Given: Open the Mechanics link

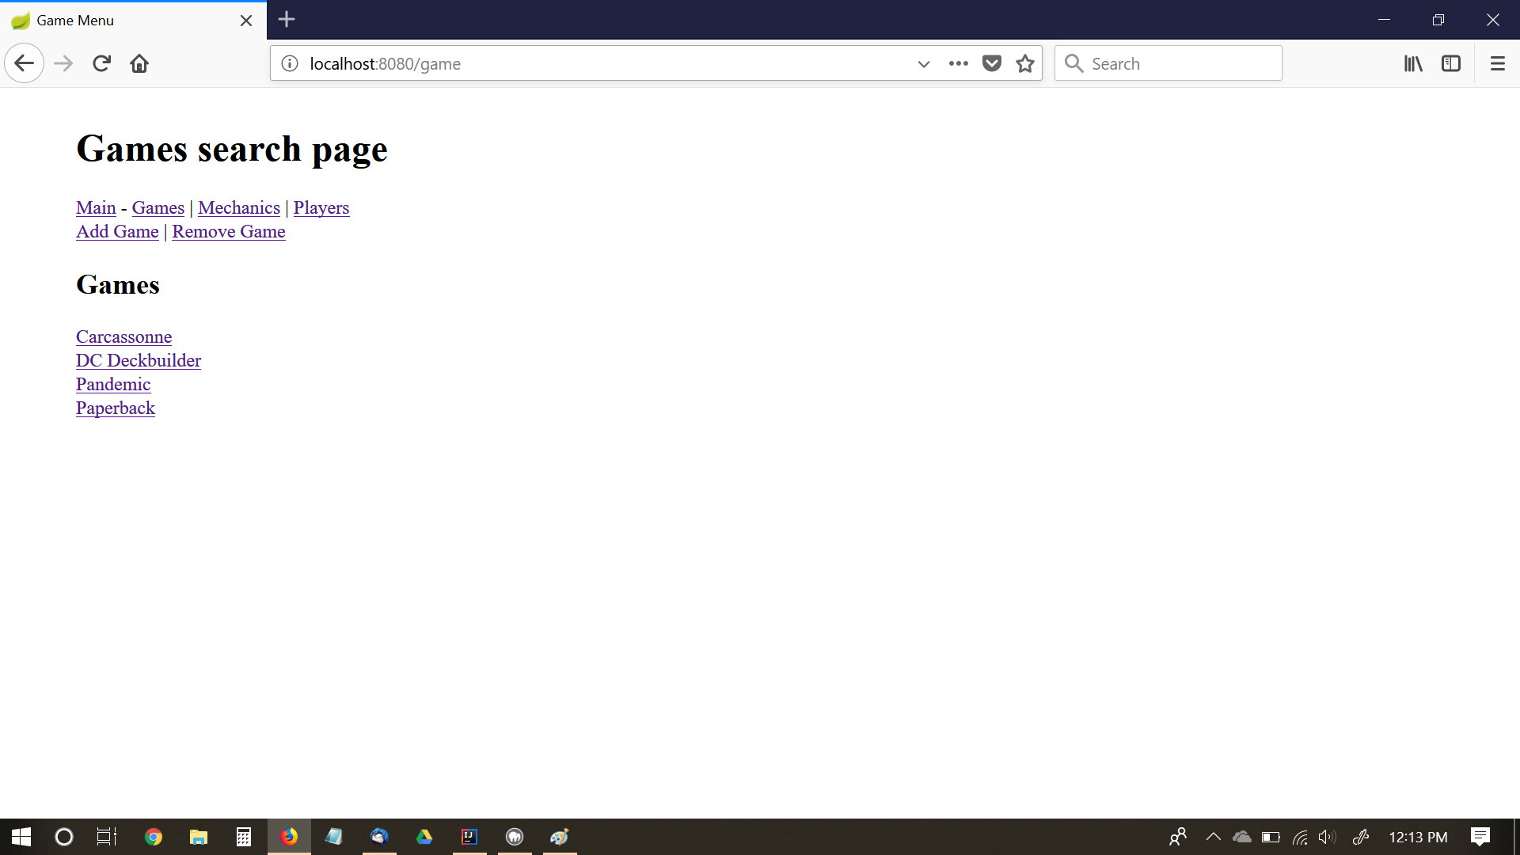Looking at the screenshot, I should point(238,207).
